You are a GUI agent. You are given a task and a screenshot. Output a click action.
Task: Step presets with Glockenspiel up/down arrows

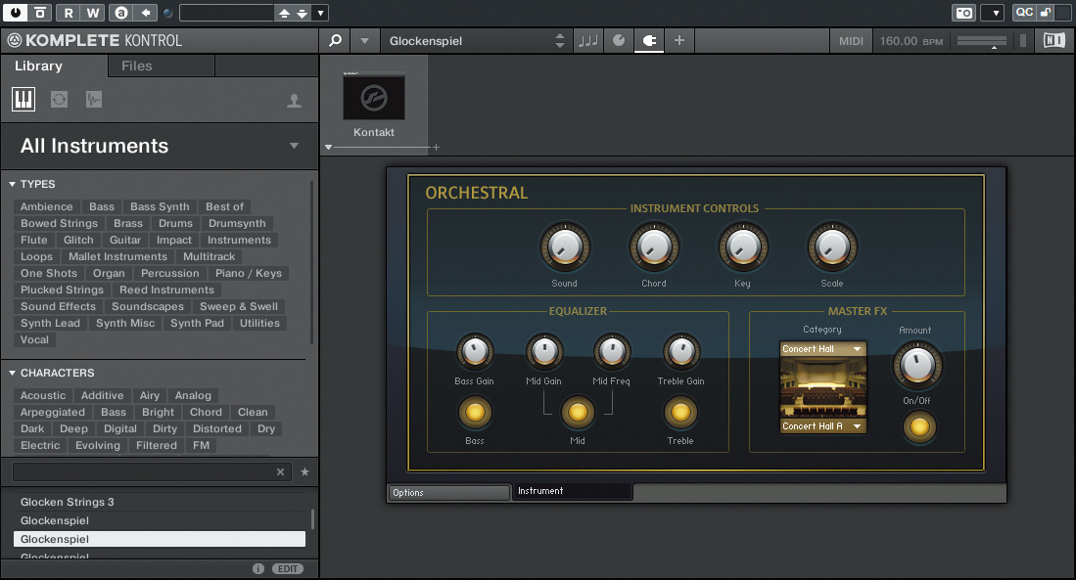(560, 40)
